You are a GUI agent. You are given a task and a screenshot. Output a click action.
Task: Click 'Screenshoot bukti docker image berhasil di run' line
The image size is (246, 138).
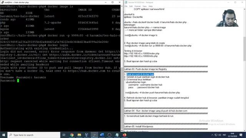tap(149, 116)
